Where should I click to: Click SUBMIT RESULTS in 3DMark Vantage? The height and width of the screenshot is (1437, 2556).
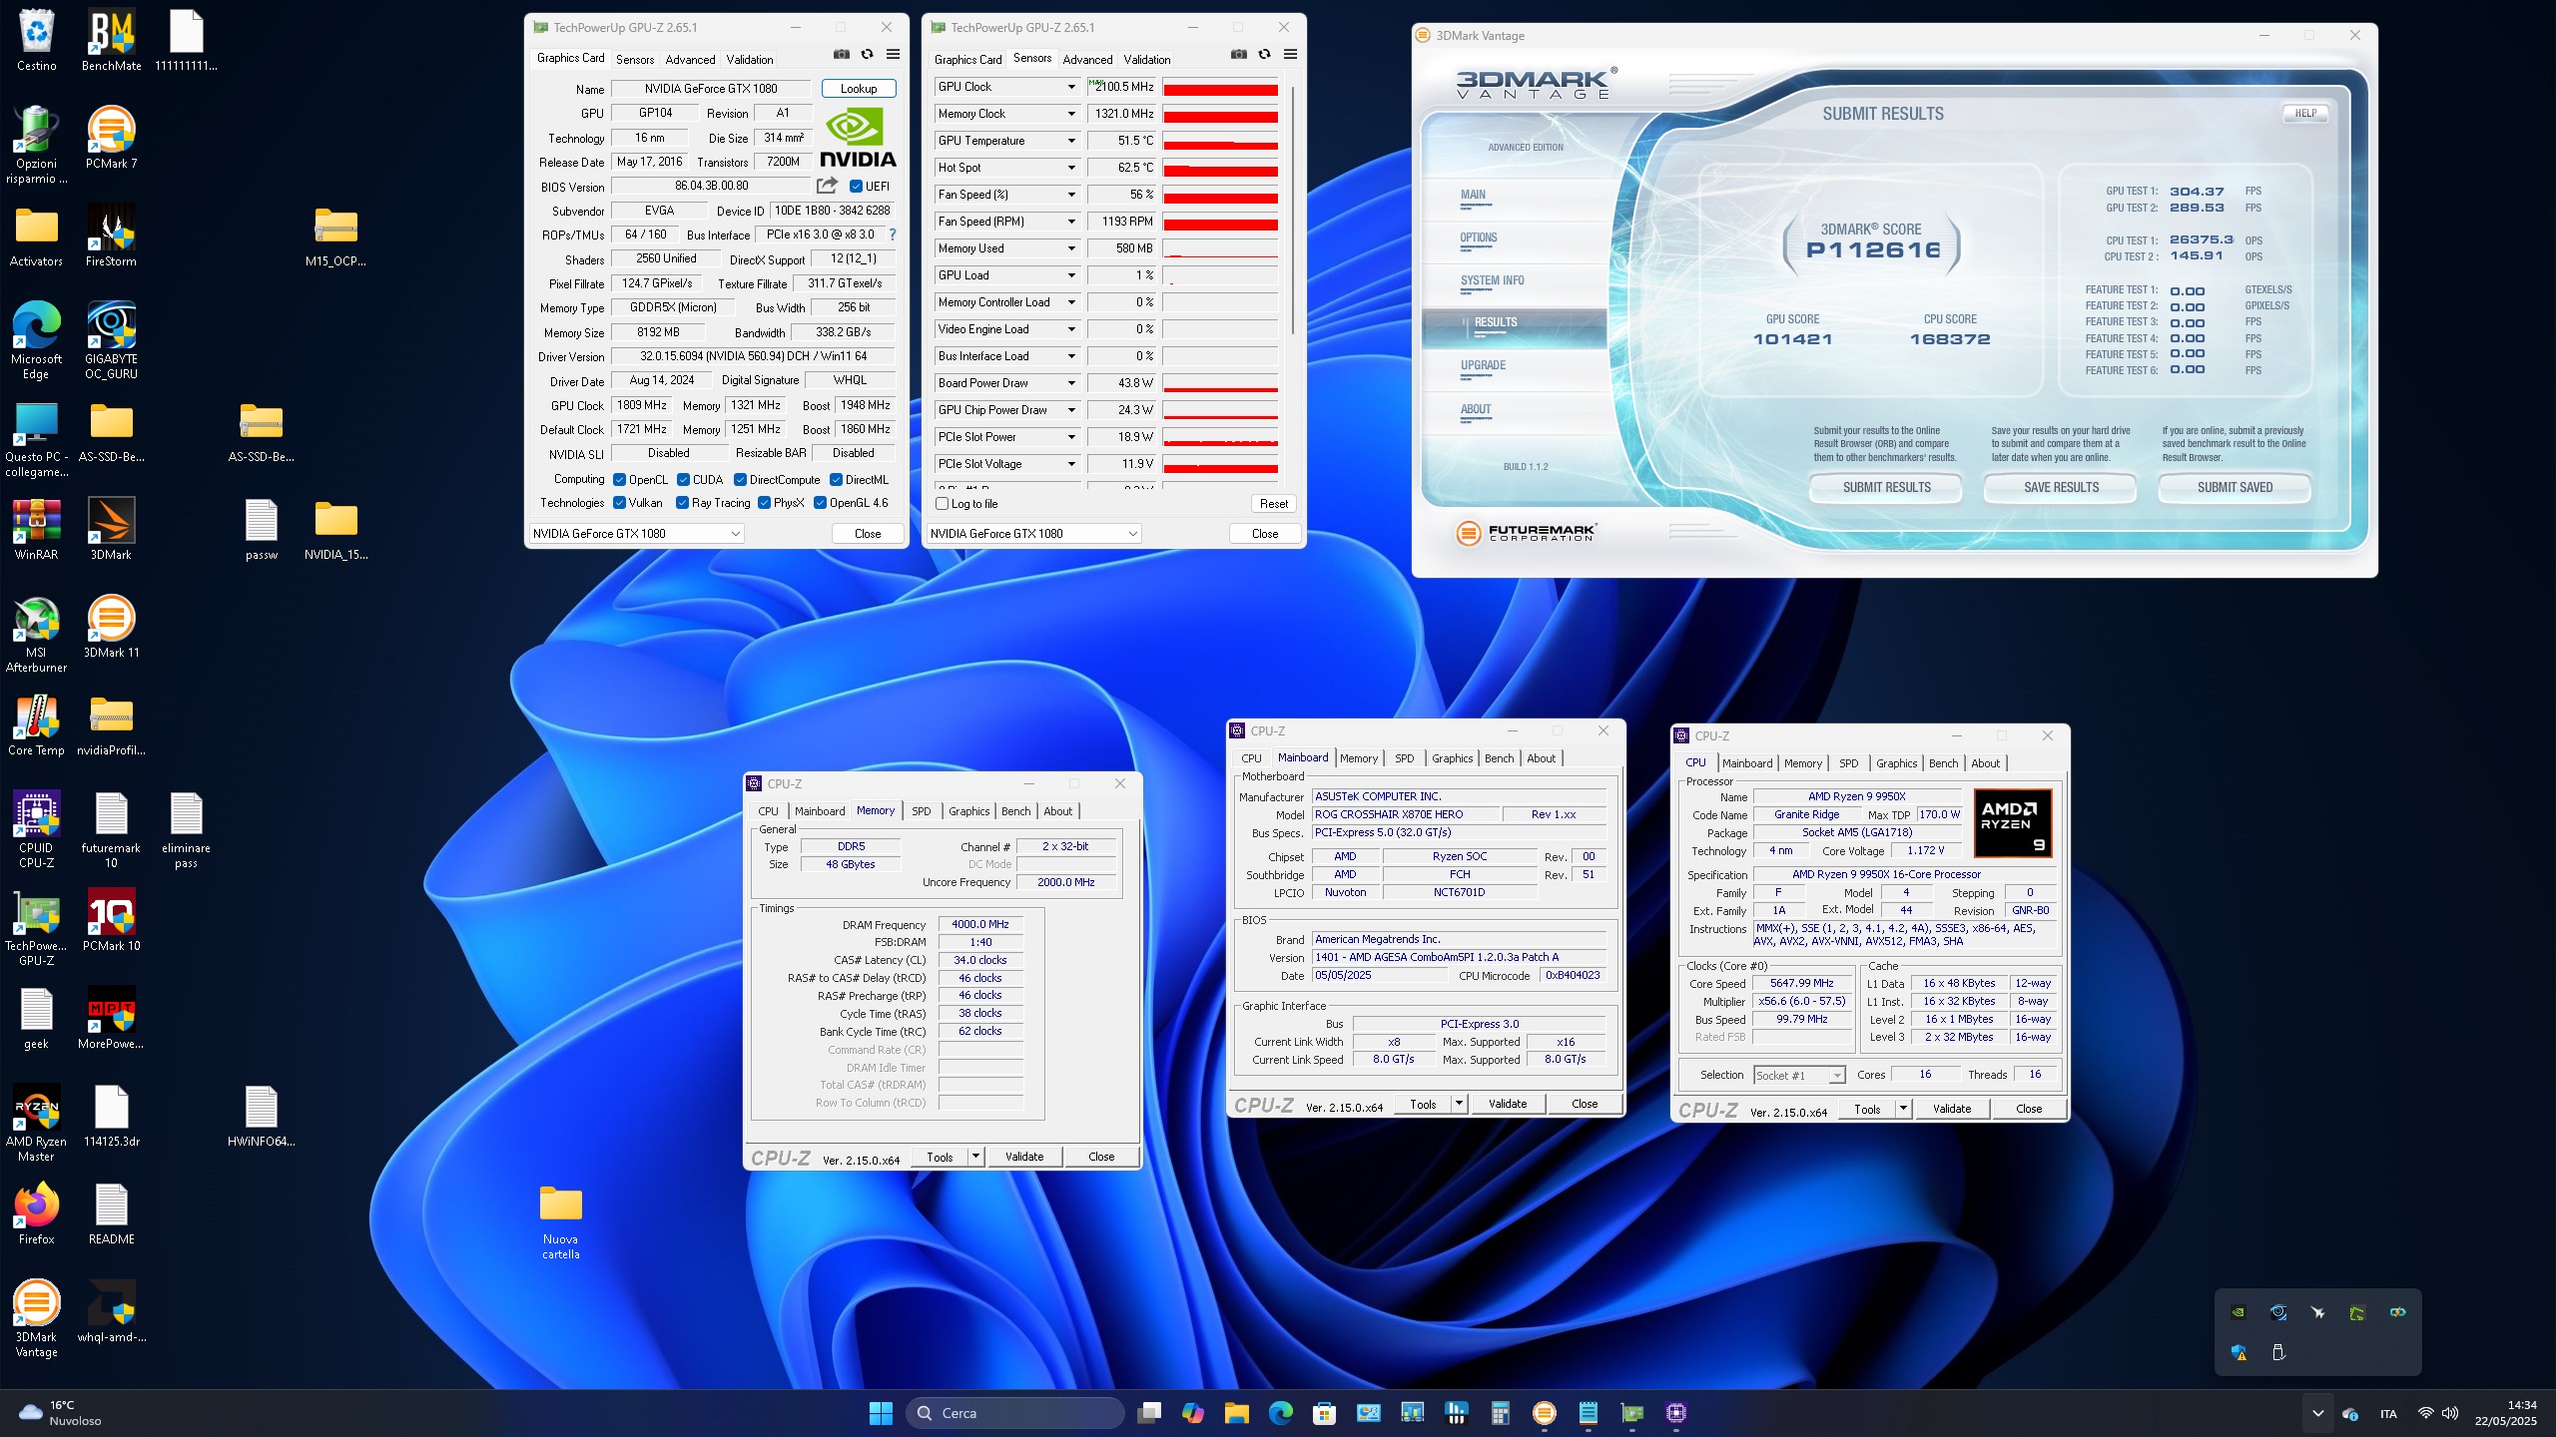pyautogui.click(x=1886, y=487)
